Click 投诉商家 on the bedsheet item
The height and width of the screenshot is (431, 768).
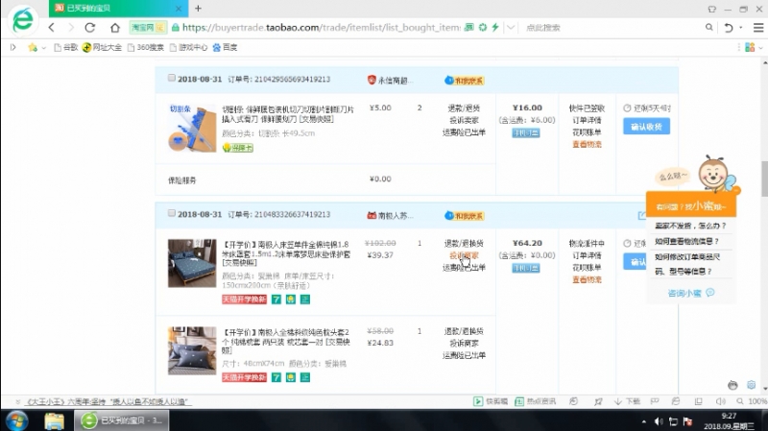[464, 255]
